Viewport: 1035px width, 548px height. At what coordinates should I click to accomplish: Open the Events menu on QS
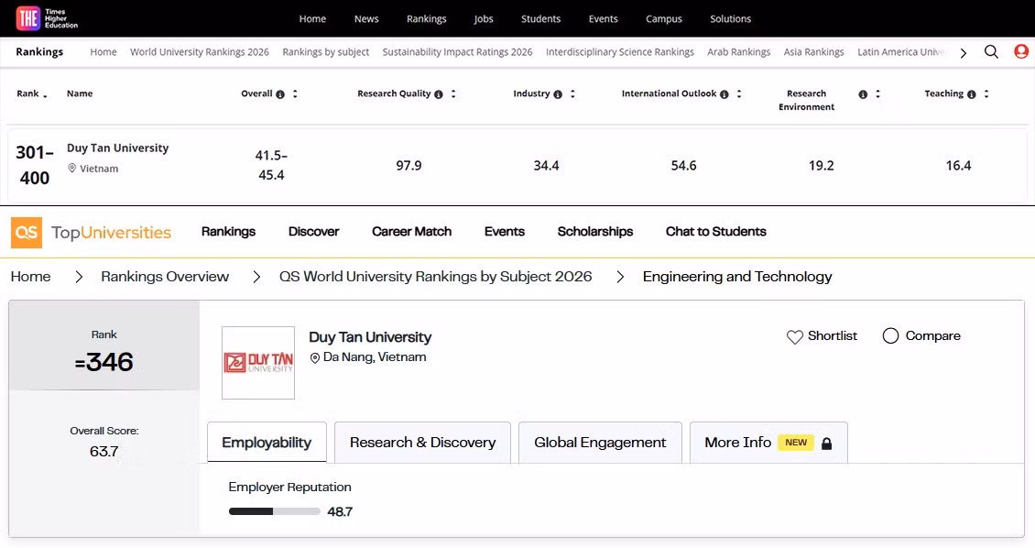tap(505, 232)
